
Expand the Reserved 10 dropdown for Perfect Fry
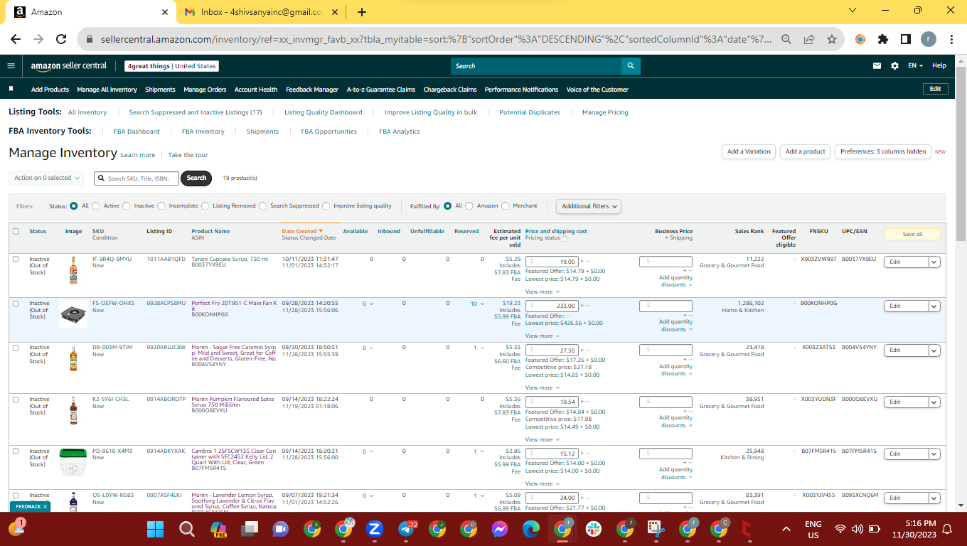478,304
